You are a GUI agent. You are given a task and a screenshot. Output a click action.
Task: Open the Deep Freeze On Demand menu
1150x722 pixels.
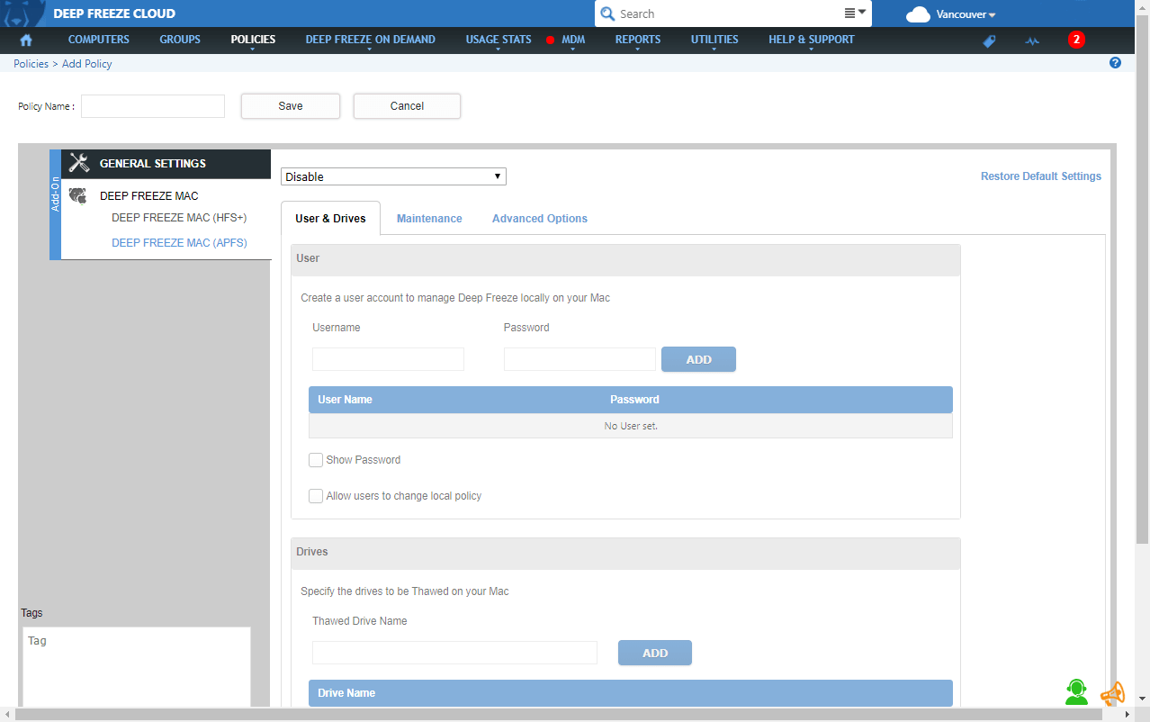coord(370,40)
